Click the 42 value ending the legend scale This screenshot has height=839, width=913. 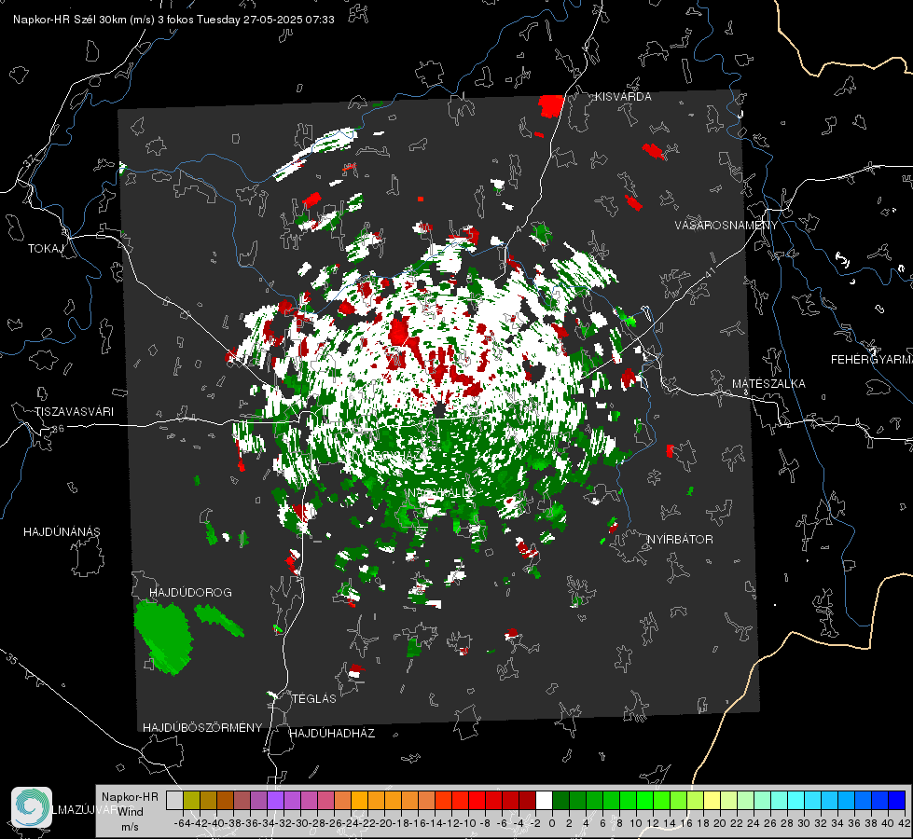coord(904,823)
